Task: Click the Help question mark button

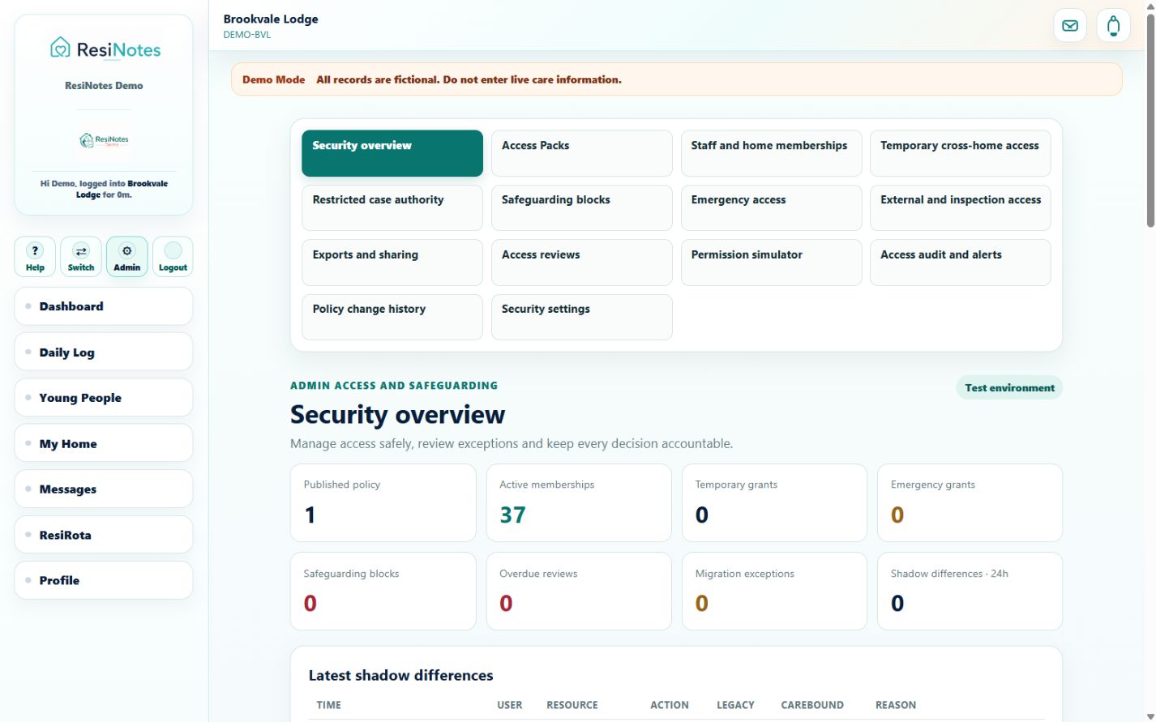Action: [x=35, y=257]
